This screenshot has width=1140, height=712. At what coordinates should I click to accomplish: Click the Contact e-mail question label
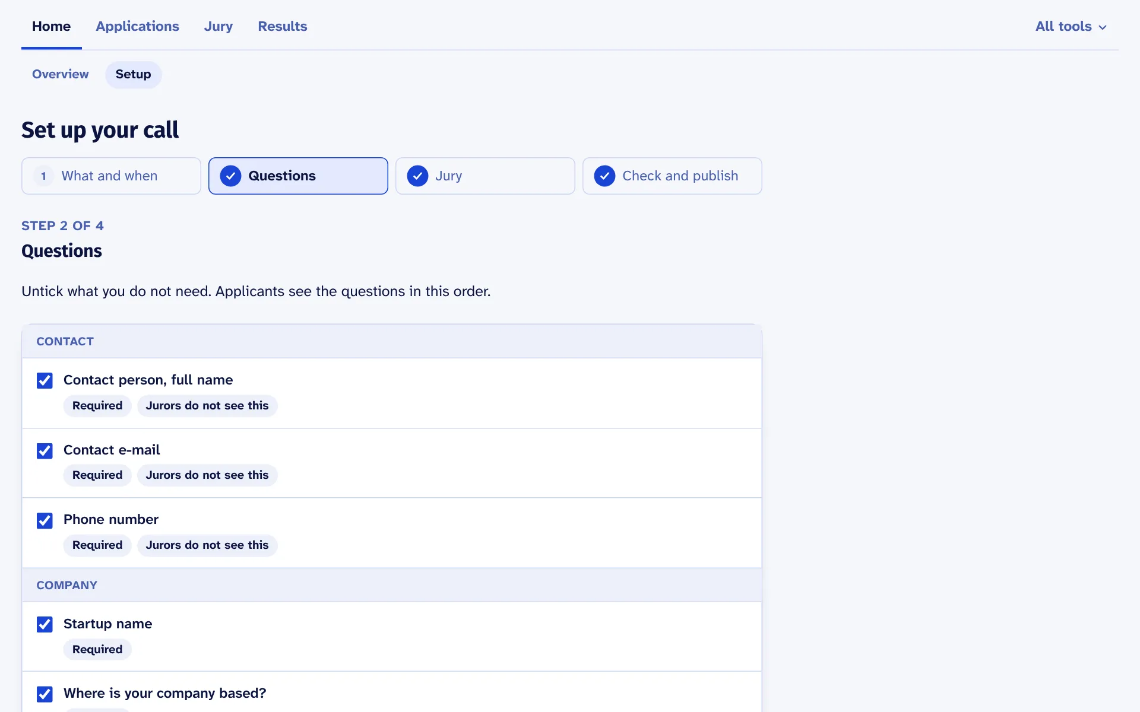[112, 450]
